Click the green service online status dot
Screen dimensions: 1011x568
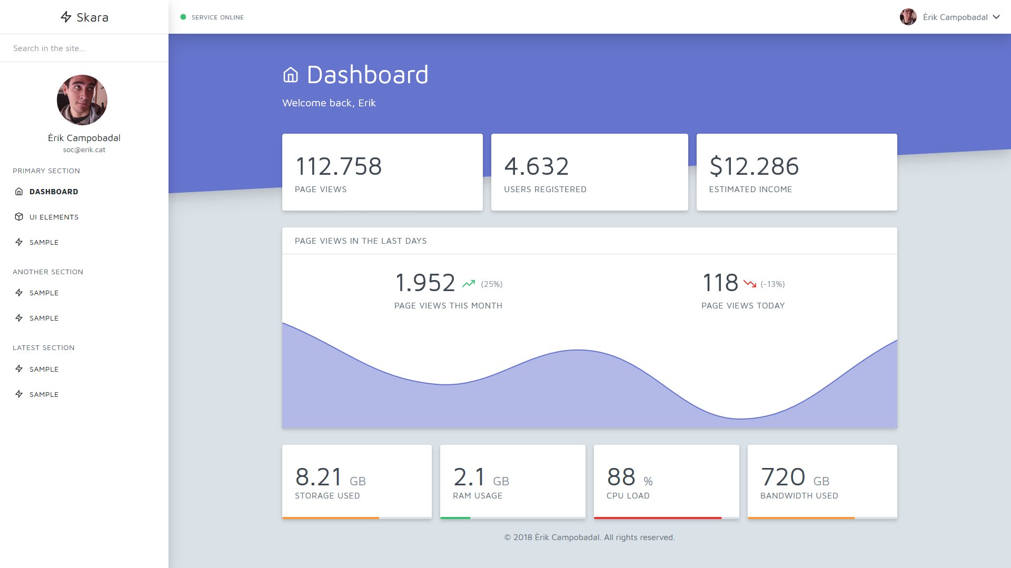tap(183, 17)
